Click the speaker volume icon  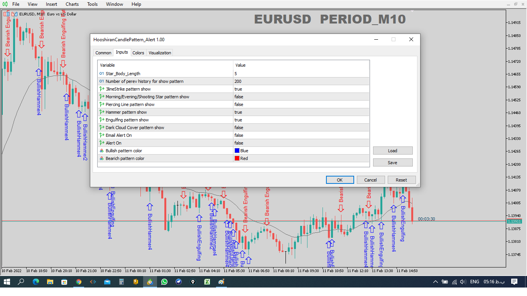(463, 282)
